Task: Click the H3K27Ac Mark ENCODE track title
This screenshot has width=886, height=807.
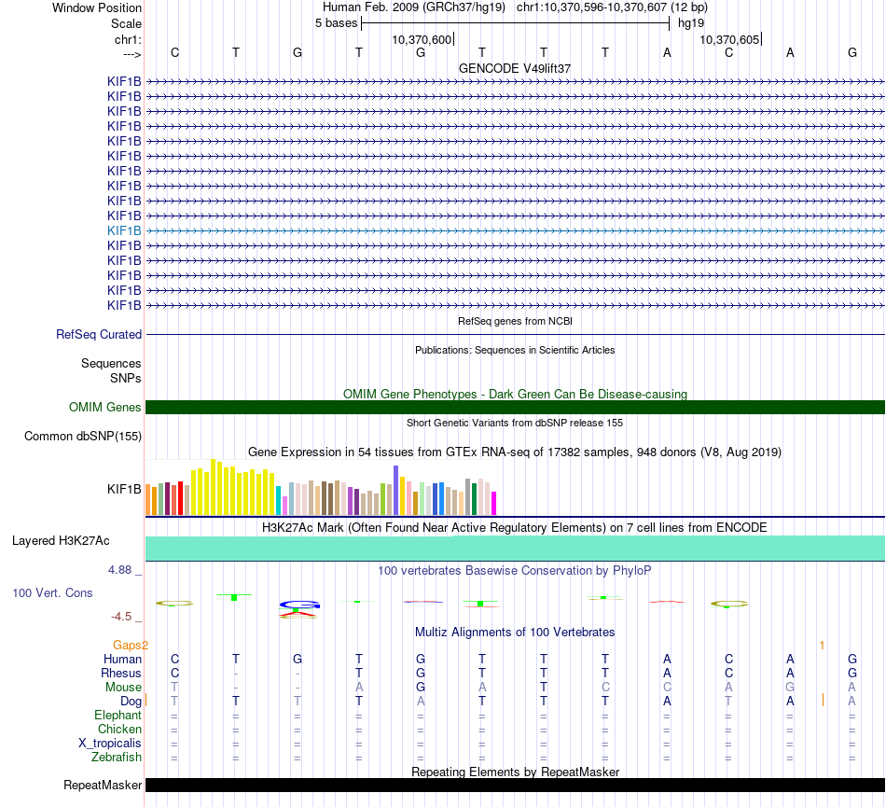Action: click(515, 528)
